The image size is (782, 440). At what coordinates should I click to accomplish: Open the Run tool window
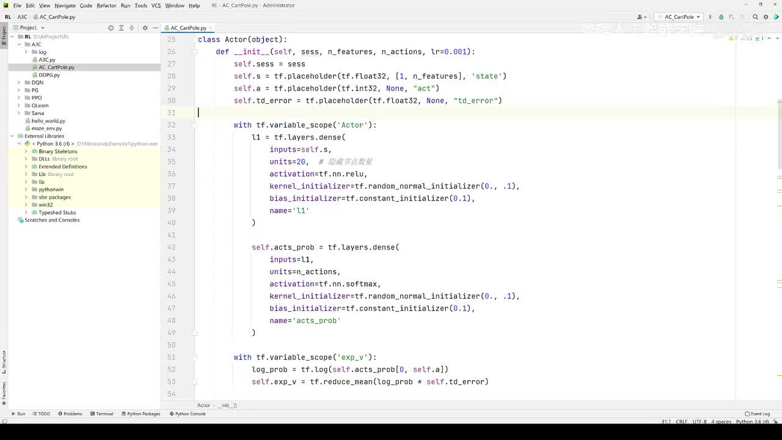[x=18, y=414]
